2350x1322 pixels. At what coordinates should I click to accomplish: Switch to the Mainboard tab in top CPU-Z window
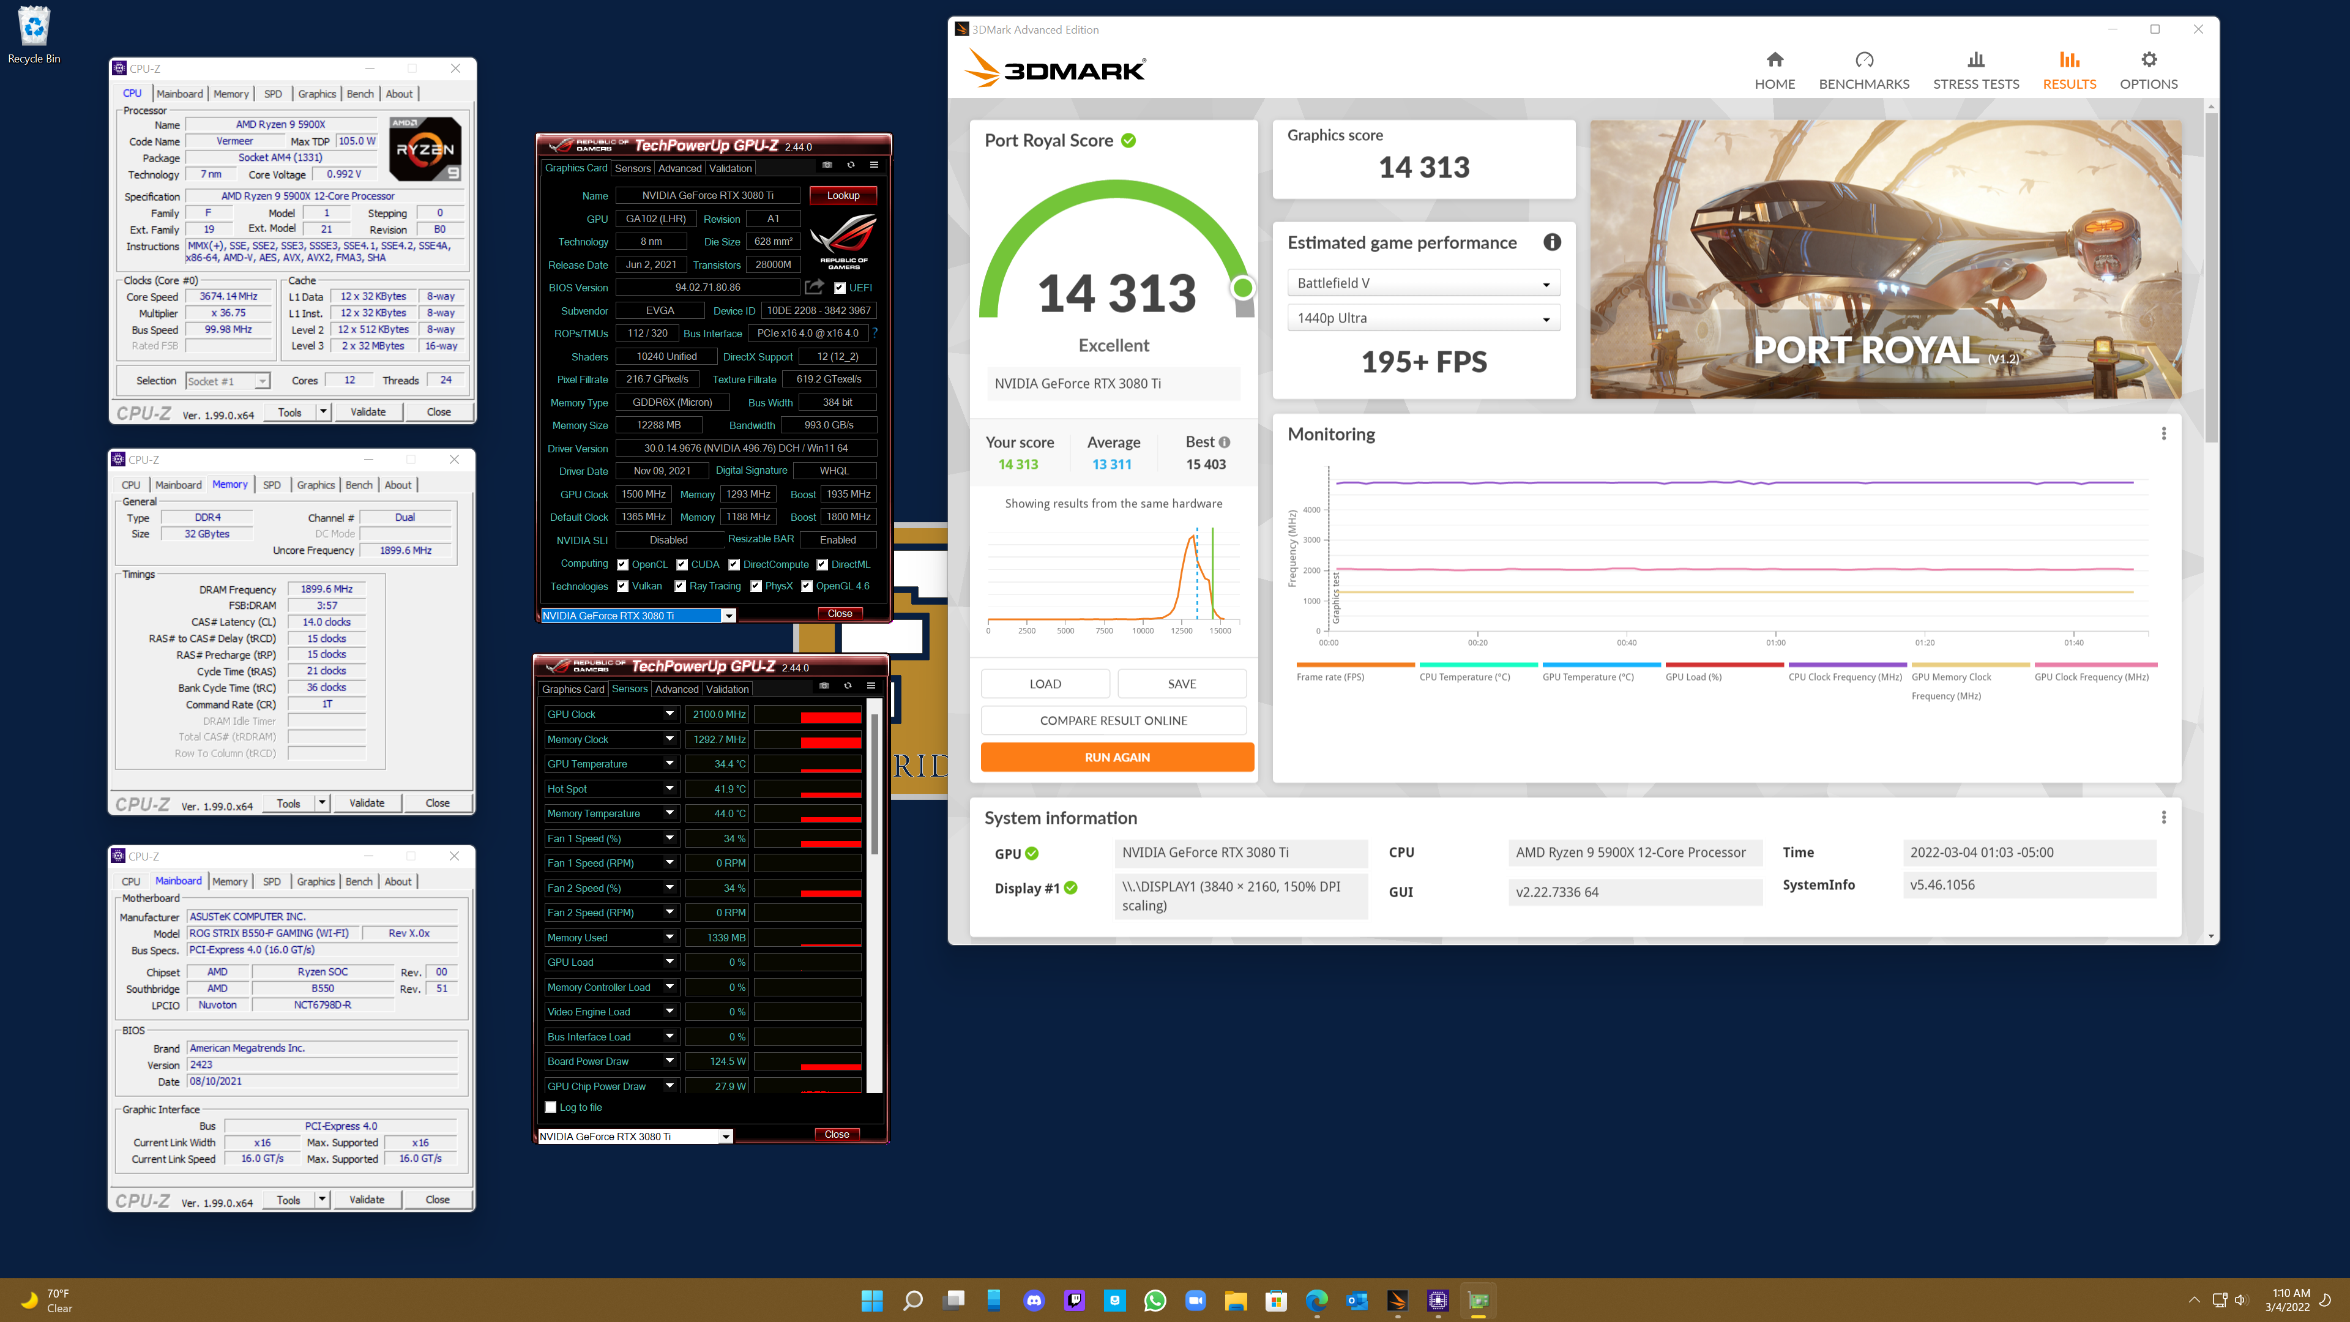180,94
